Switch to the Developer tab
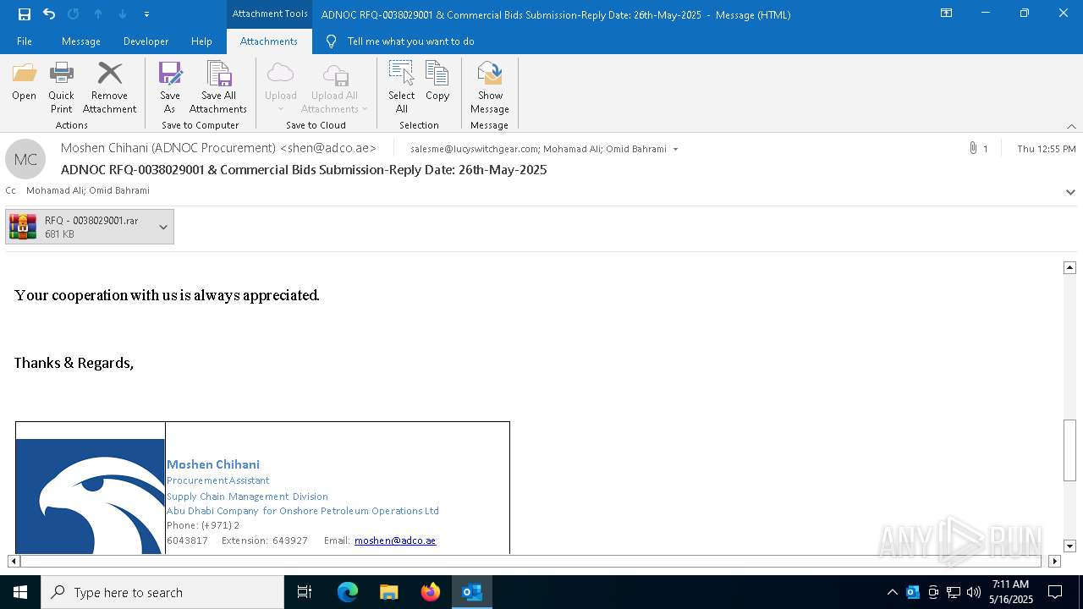This screenshot has width=1083, height=609. 146,41
